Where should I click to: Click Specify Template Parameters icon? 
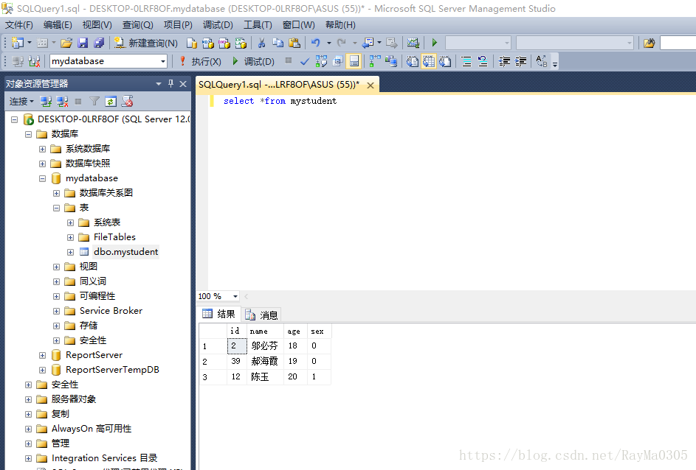pos(542,62)
